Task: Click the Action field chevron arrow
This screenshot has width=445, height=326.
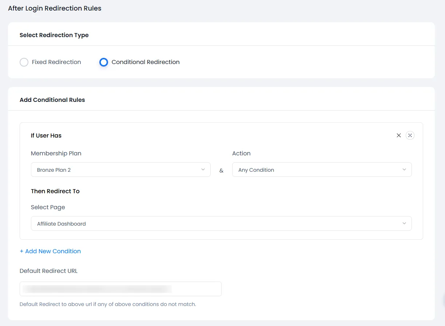Action: [404, 170]
